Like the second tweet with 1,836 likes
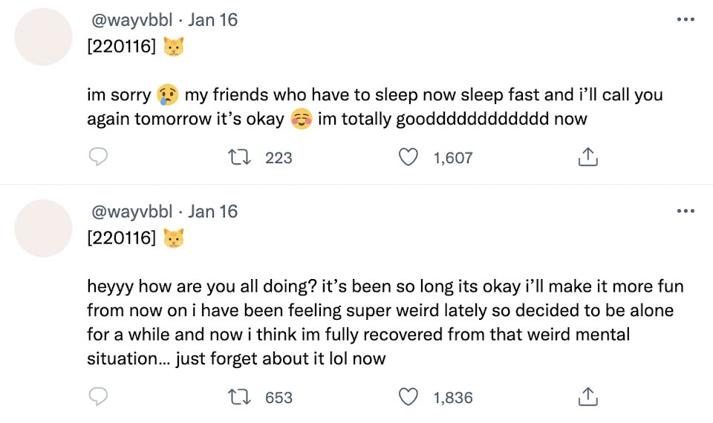Viewport: 713px width, 423px height. (408, 398)
